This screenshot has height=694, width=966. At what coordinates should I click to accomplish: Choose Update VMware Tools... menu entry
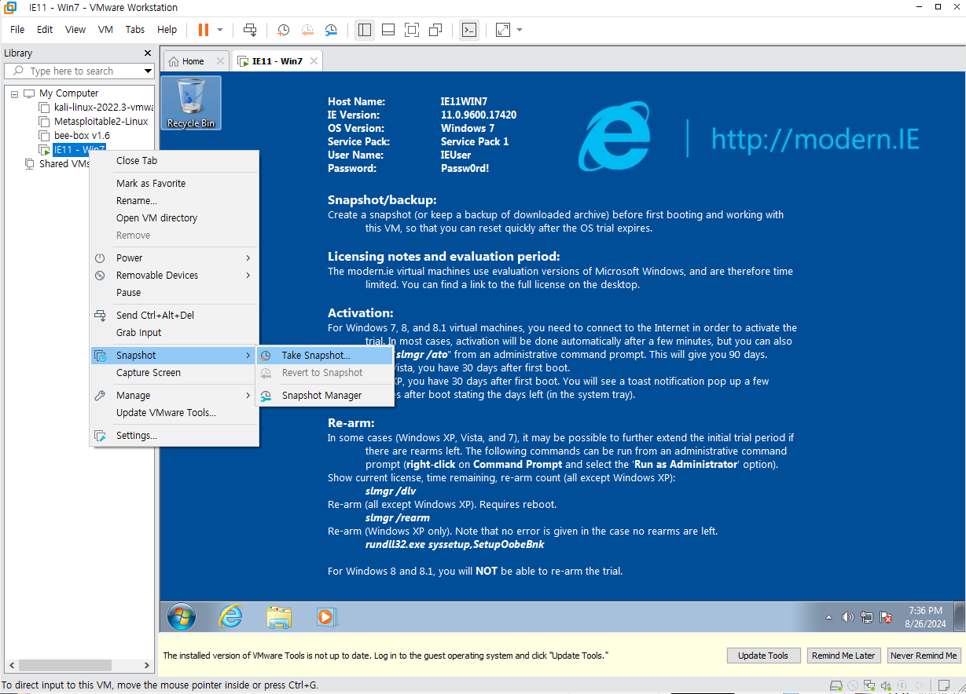(174, 412)
